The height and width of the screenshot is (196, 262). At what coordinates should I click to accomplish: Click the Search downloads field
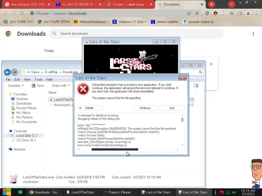(136, 33)
